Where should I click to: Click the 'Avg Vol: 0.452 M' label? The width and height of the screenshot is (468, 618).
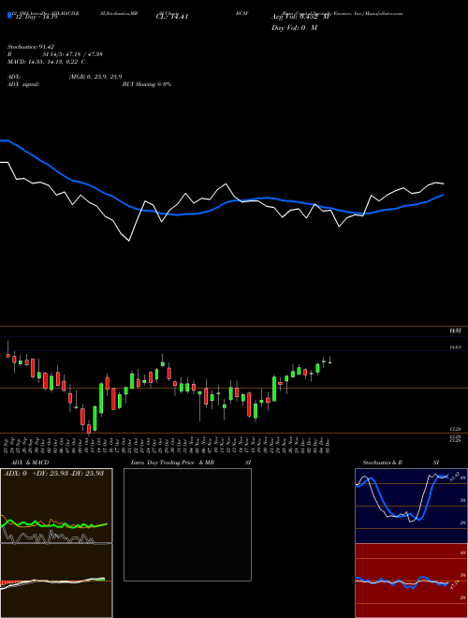pos(300,17)
